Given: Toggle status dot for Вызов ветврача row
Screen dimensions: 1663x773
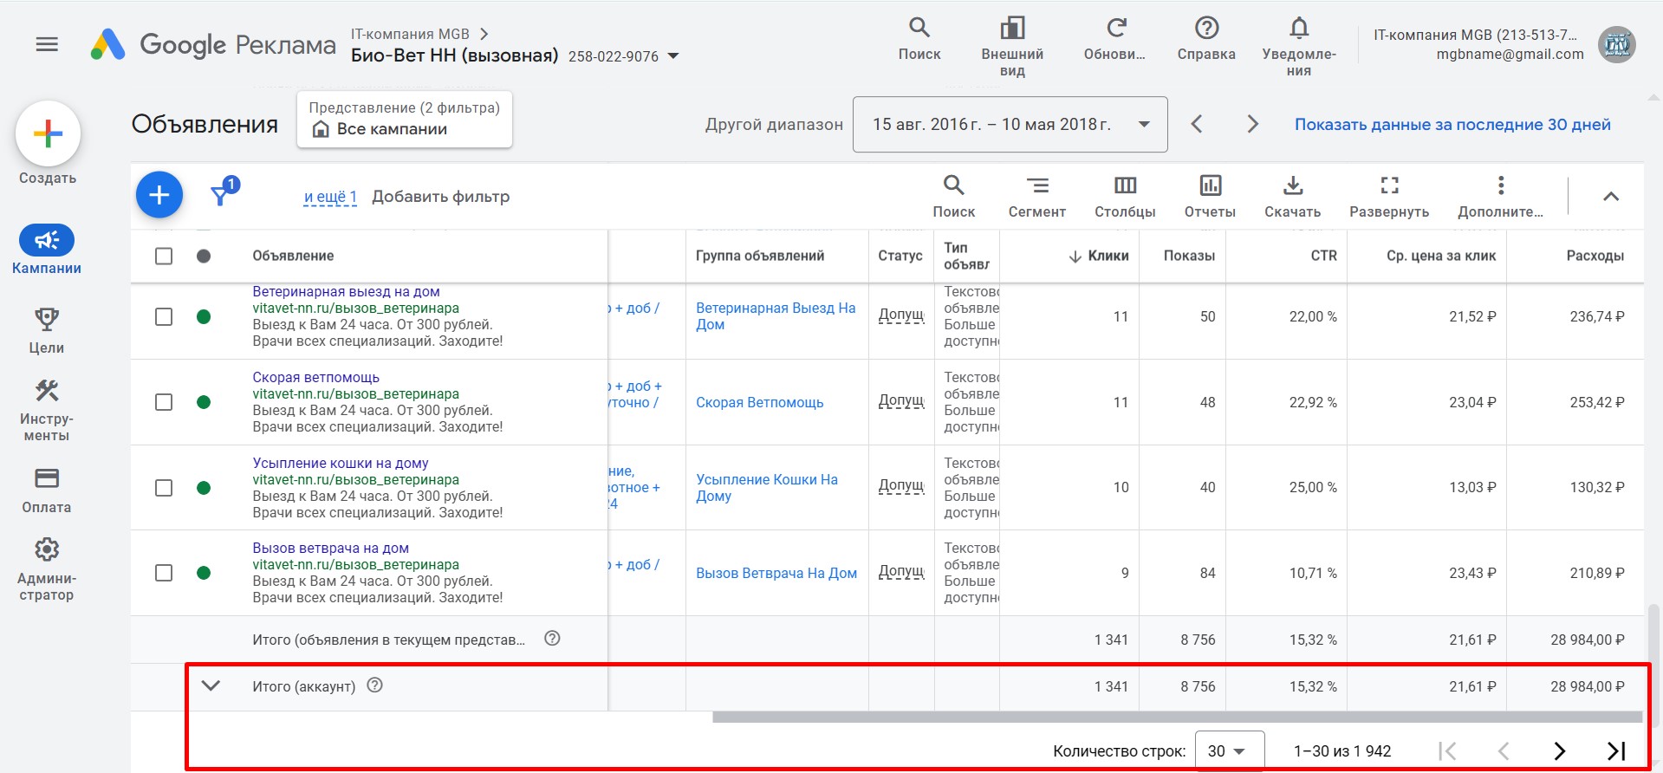Looking at the screenshot, I should pos(204,573).
